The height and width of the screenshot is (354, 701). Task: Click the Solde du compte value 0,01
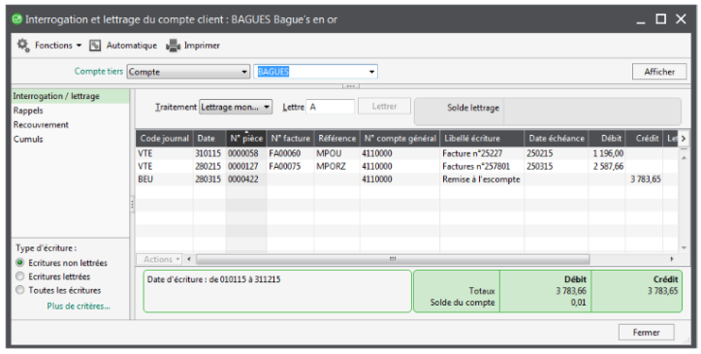point(579,303)
